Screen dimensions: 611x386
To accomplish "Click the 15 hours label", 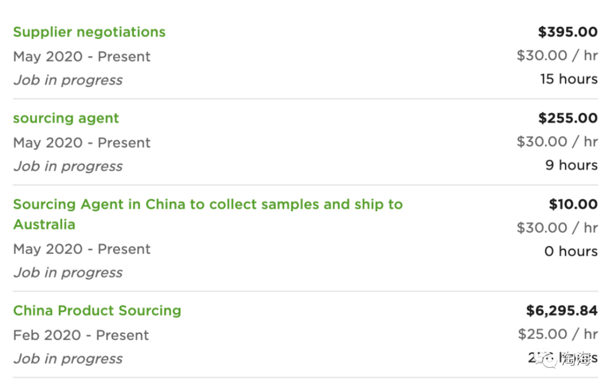I will pyautogui.click(x=569, y=79).
